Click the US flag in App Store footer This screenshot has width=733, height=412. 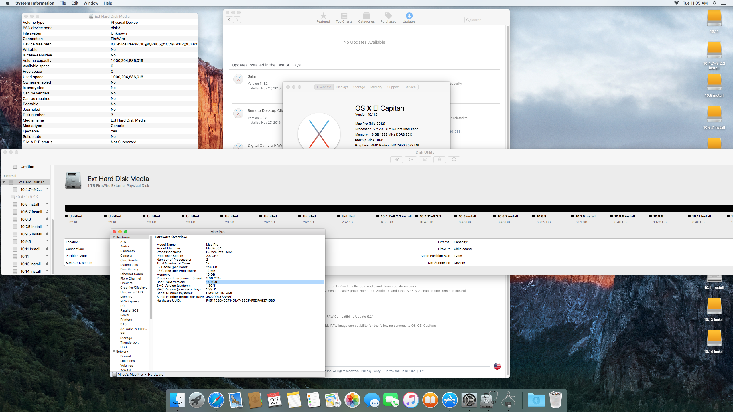(497, 366)
